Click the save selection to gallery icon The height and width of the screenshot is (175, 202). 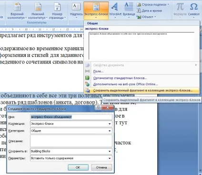click(x=87, y=90)
